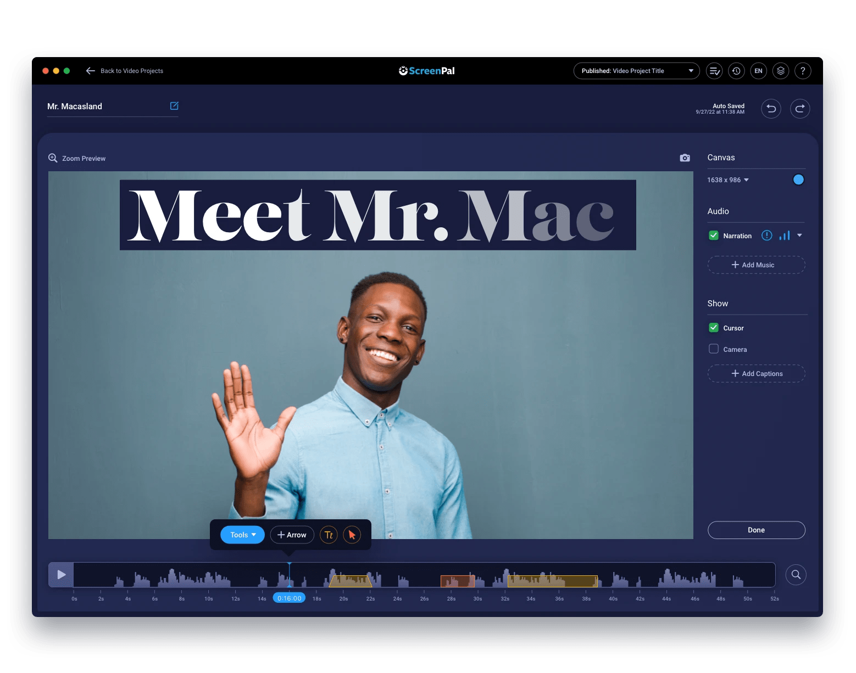The image size is (856, 673).
Task: Select the cursor/pointer tool in the Tools bar
Action: 352,535
